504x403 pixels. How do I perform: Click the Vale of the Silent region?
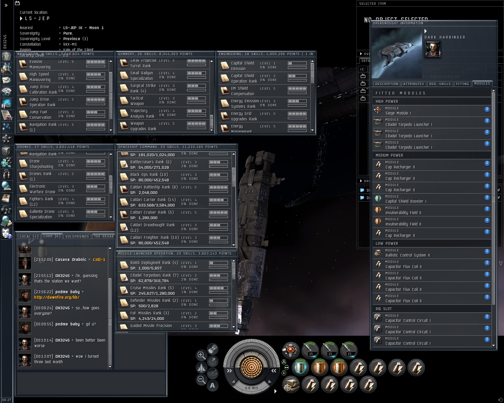coord(78,50)
